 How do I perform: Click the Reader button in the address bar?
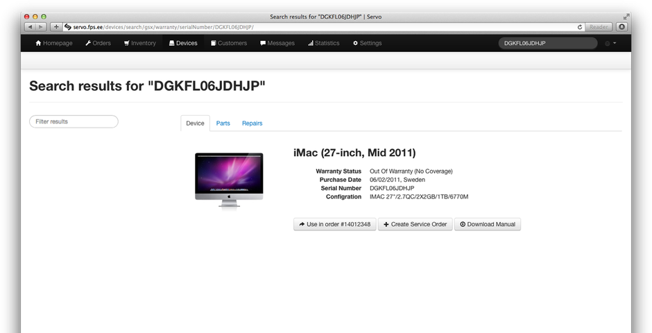[599, 27]
